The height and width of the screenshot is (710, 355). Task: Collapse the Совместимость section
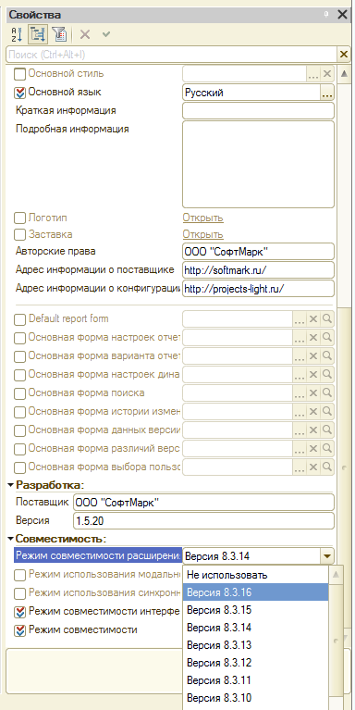(11, 539)
